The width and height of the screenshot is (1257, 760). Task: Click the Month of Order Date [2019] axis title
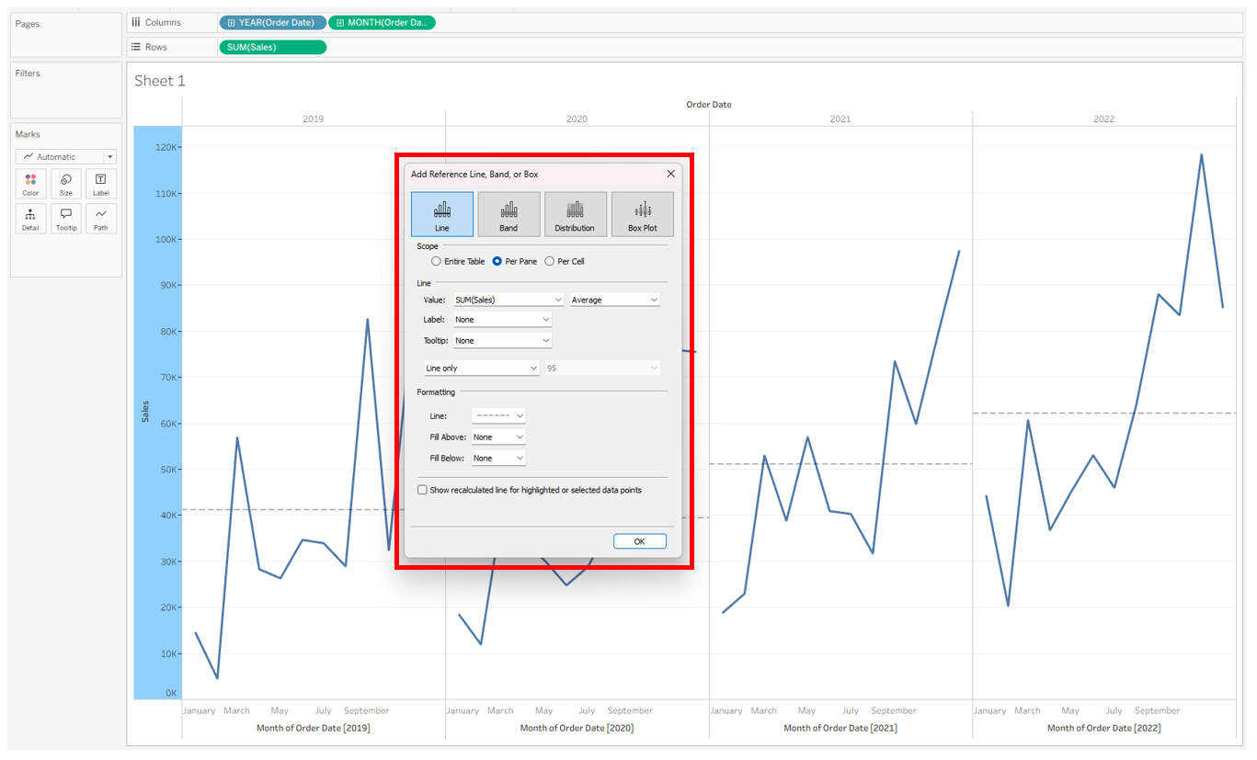[x=314, y=728]
